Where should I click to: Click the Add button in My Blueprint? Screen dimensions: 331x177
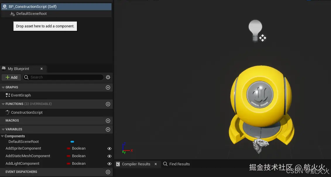11,77
